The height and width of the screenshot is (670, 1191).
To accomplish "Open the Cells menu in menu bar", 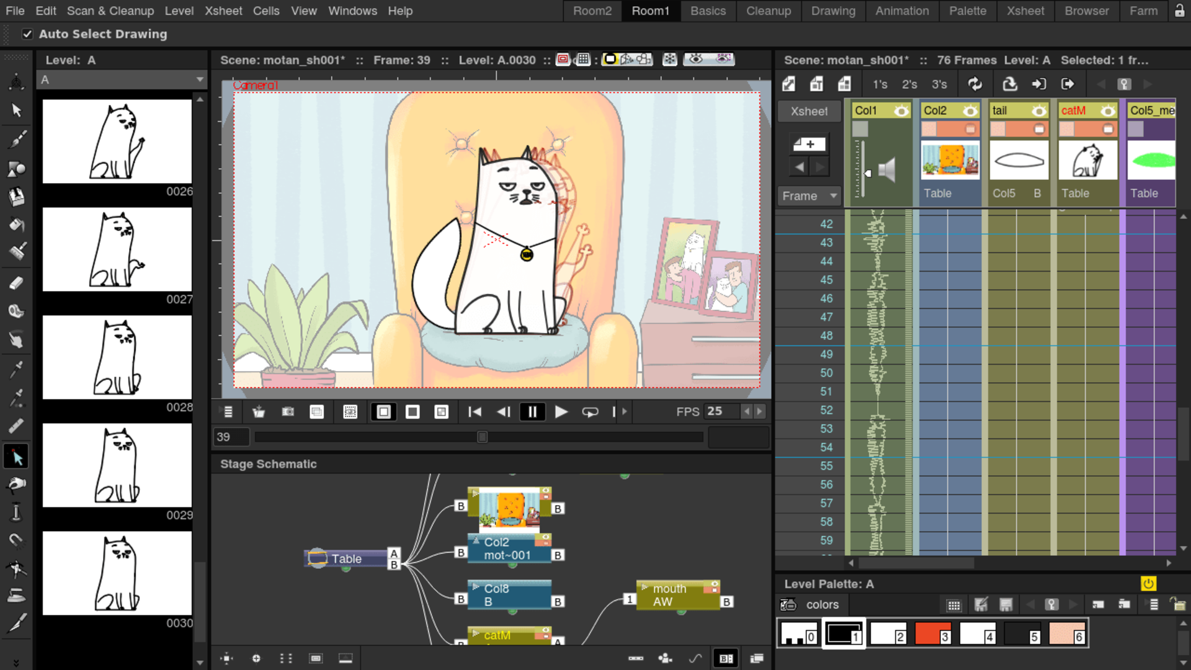I will (265, 11).
